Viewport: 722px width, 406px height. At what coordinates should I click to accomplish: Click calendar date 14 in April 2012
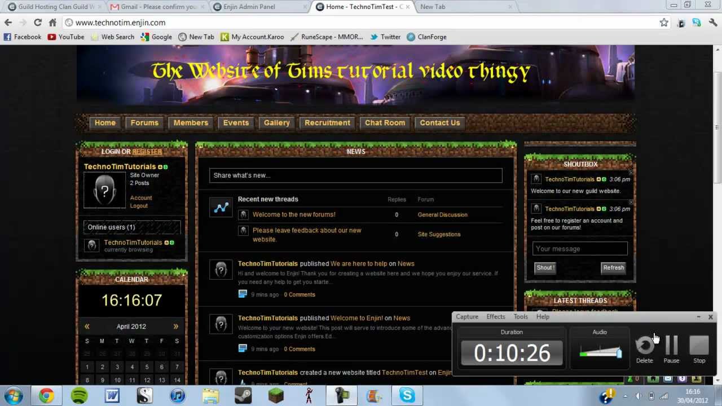tap(177, 380)
